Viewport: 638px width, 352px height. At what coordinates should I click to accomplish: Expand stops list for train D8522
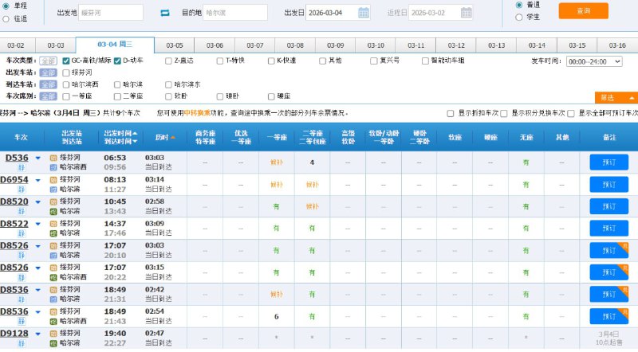click(x=37, y=225)
